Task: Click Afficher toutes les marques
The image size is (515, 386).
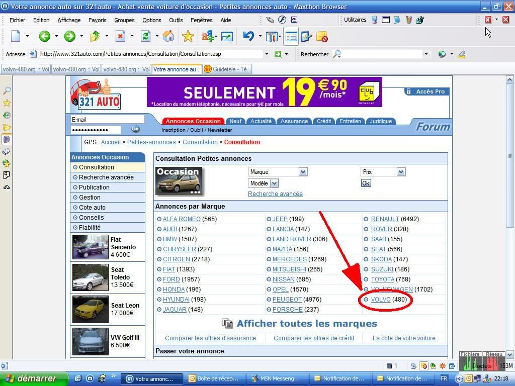Action: tap(307, 324)
